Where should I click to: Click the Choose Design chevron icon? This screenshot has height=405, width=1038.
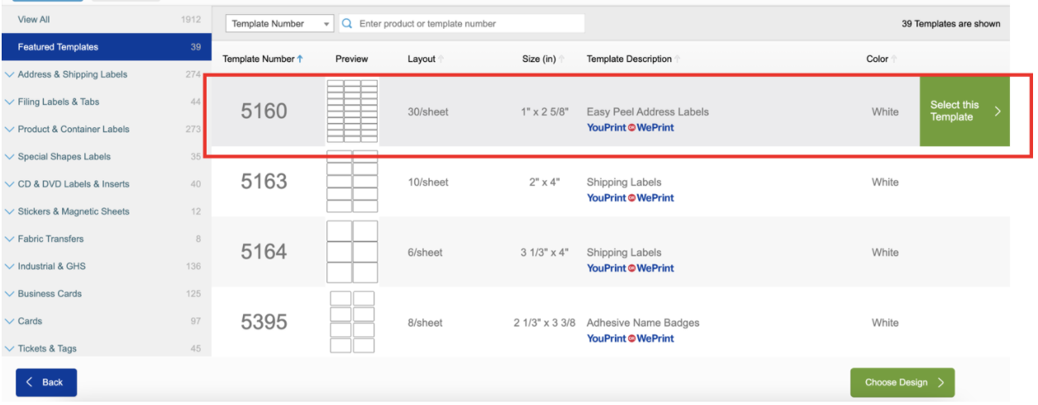[940, 383]
